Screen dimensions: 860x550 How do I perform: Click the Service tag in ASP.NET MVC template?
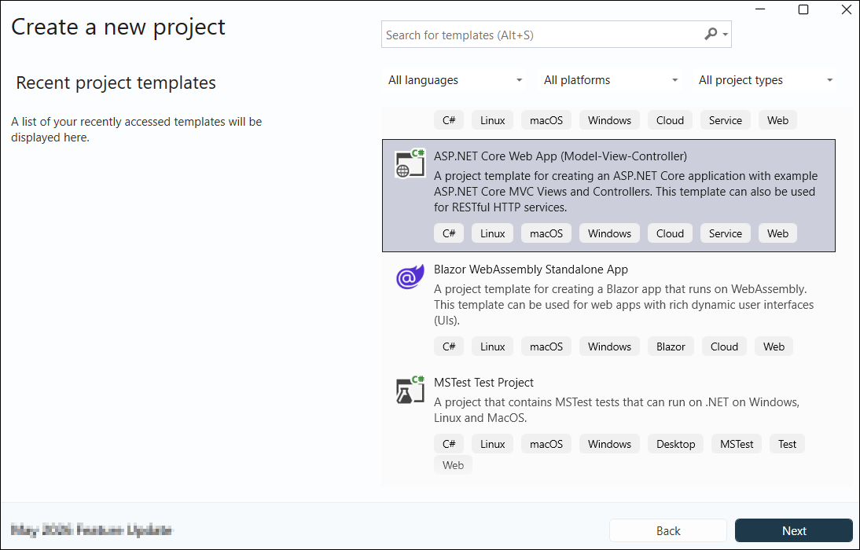[725, 233]
